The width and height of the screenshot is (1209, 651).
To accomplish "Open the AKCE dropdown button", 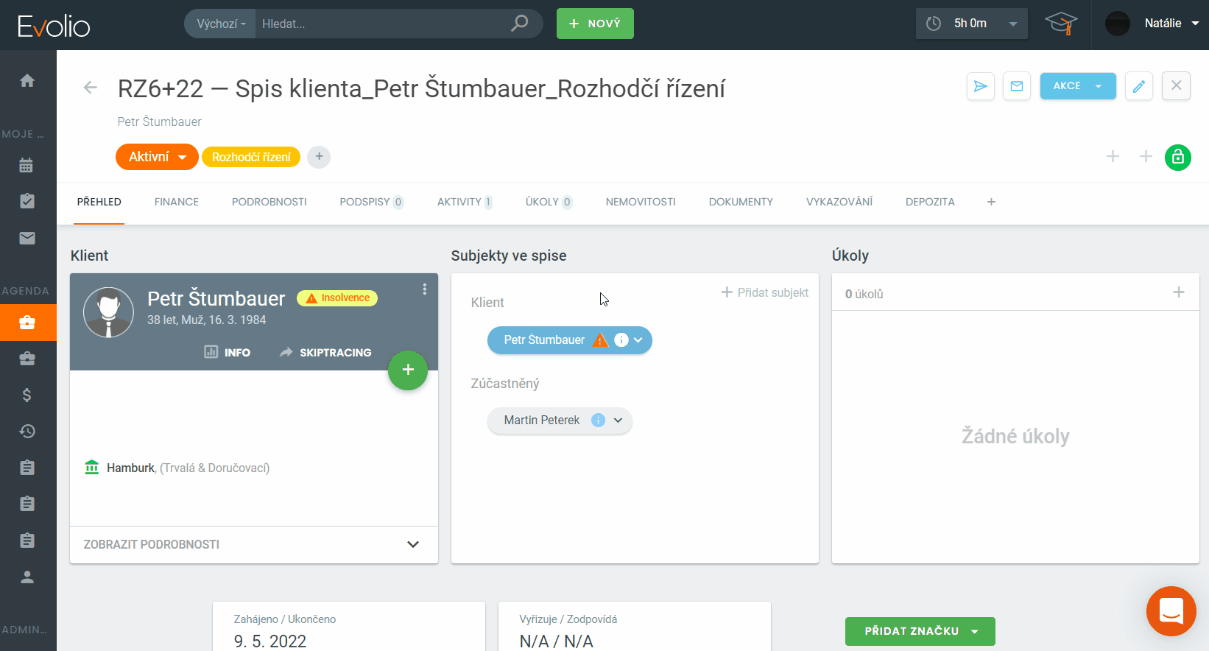I will [1077, 86].
